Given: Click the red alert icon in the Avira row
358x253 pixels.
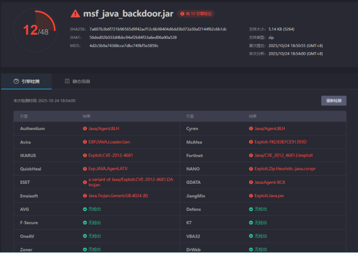Looking at the screenshot, I should pyautogui.click(x=85, y=142).
